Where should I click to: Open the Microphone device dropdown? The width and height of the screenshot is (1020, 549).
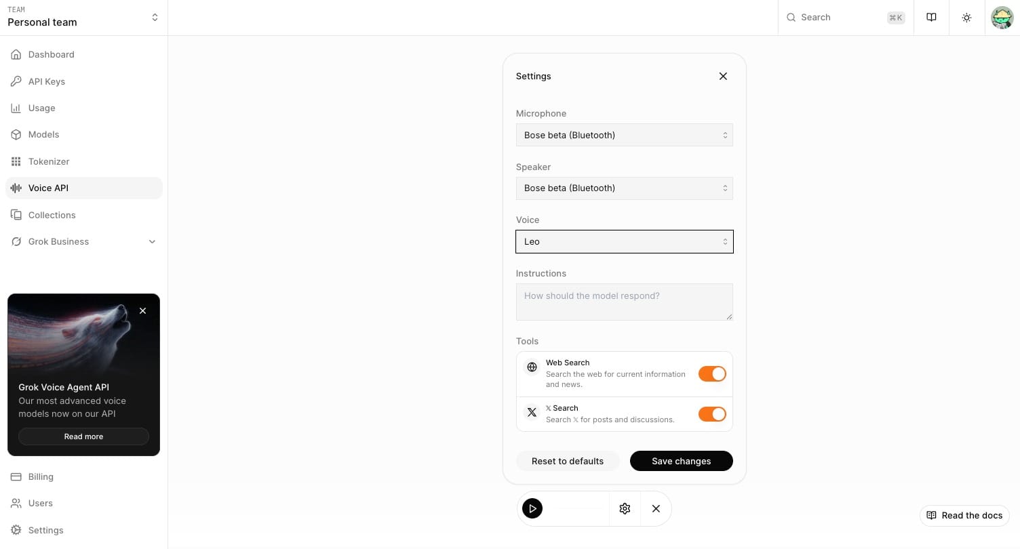point(624,135)
